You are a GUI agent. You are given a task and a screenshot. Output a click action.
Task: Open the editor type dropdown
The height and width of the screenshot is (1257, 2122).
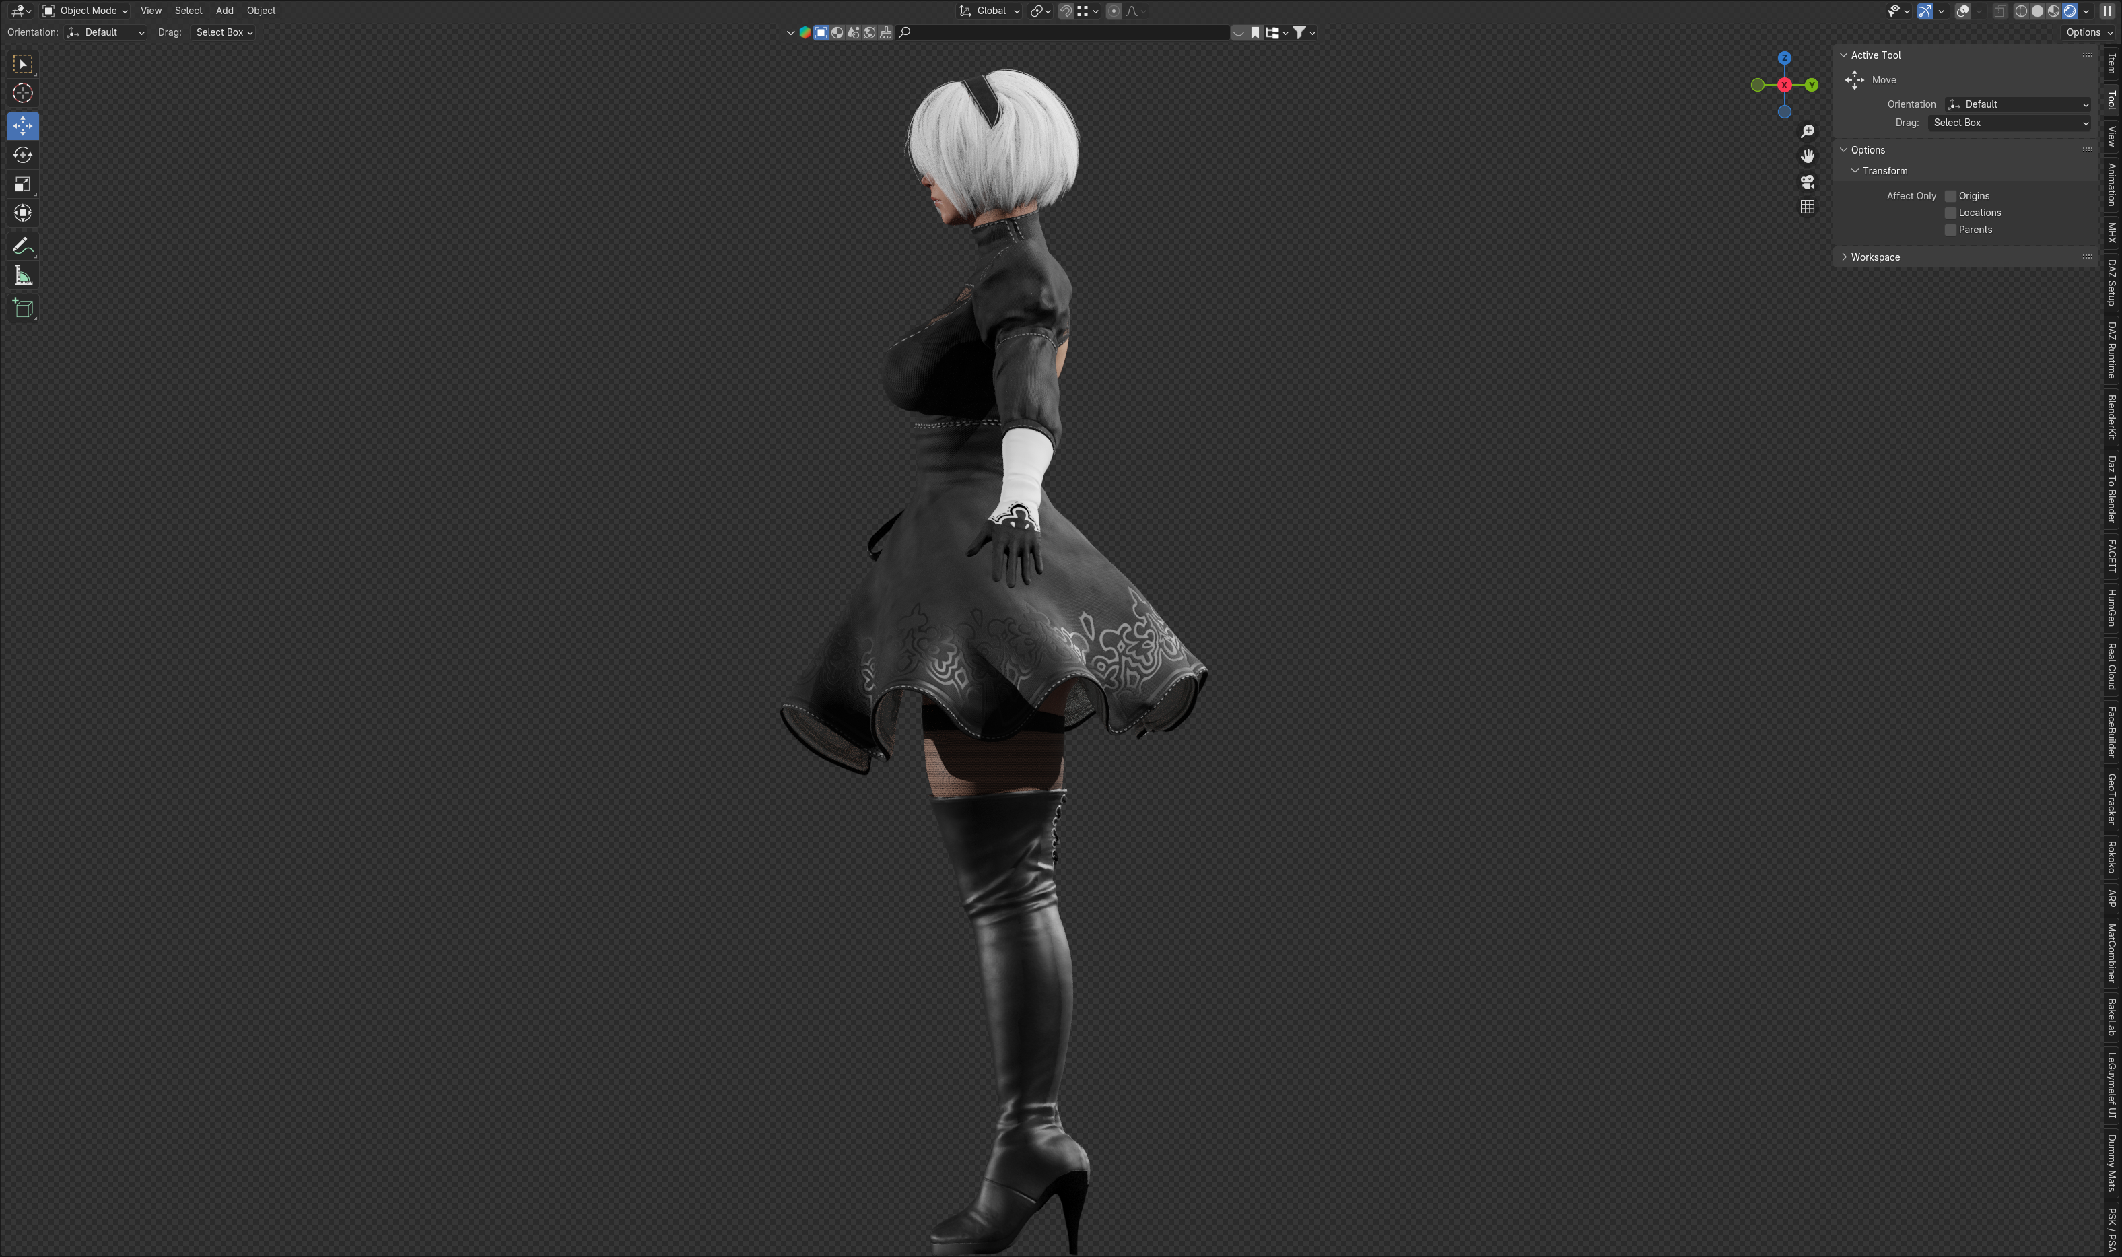(x=21, y=11)
